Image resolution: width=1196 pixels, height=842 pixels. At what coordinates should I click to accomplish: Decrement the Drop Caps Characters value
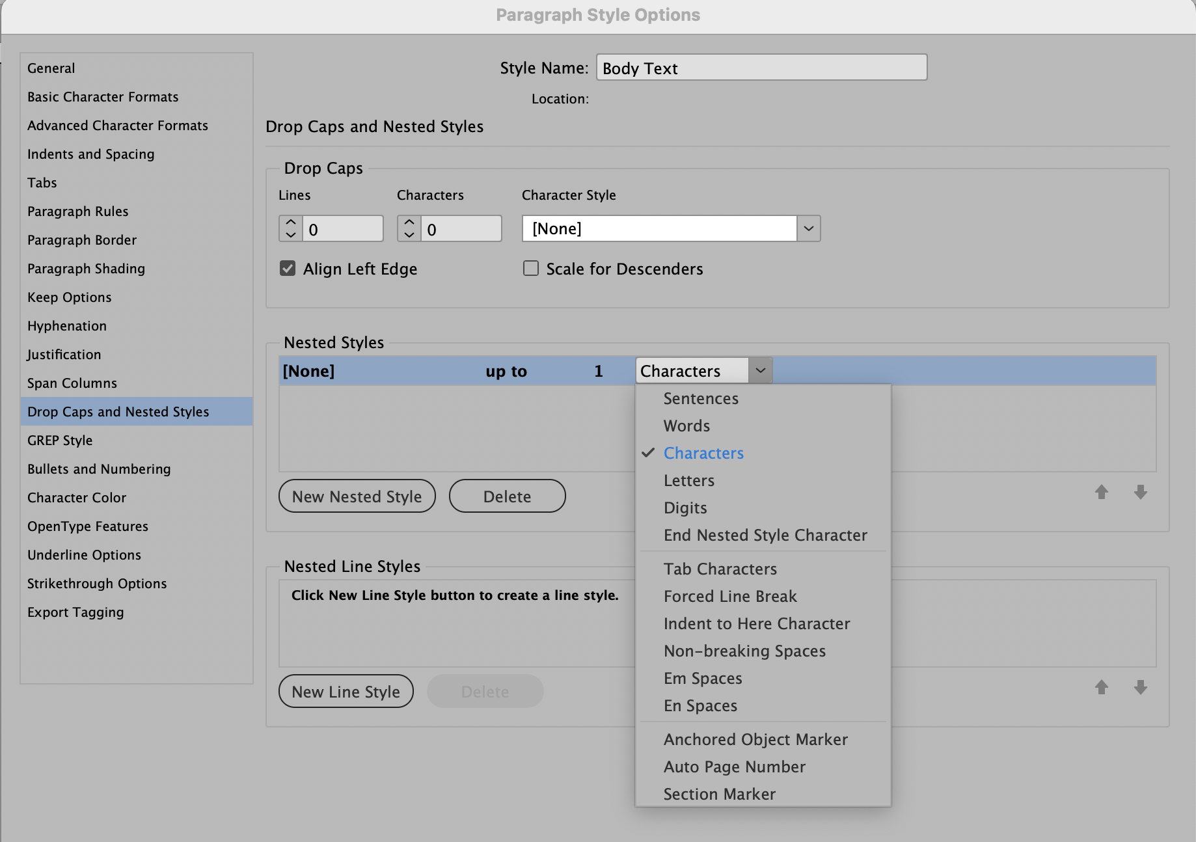409,234
